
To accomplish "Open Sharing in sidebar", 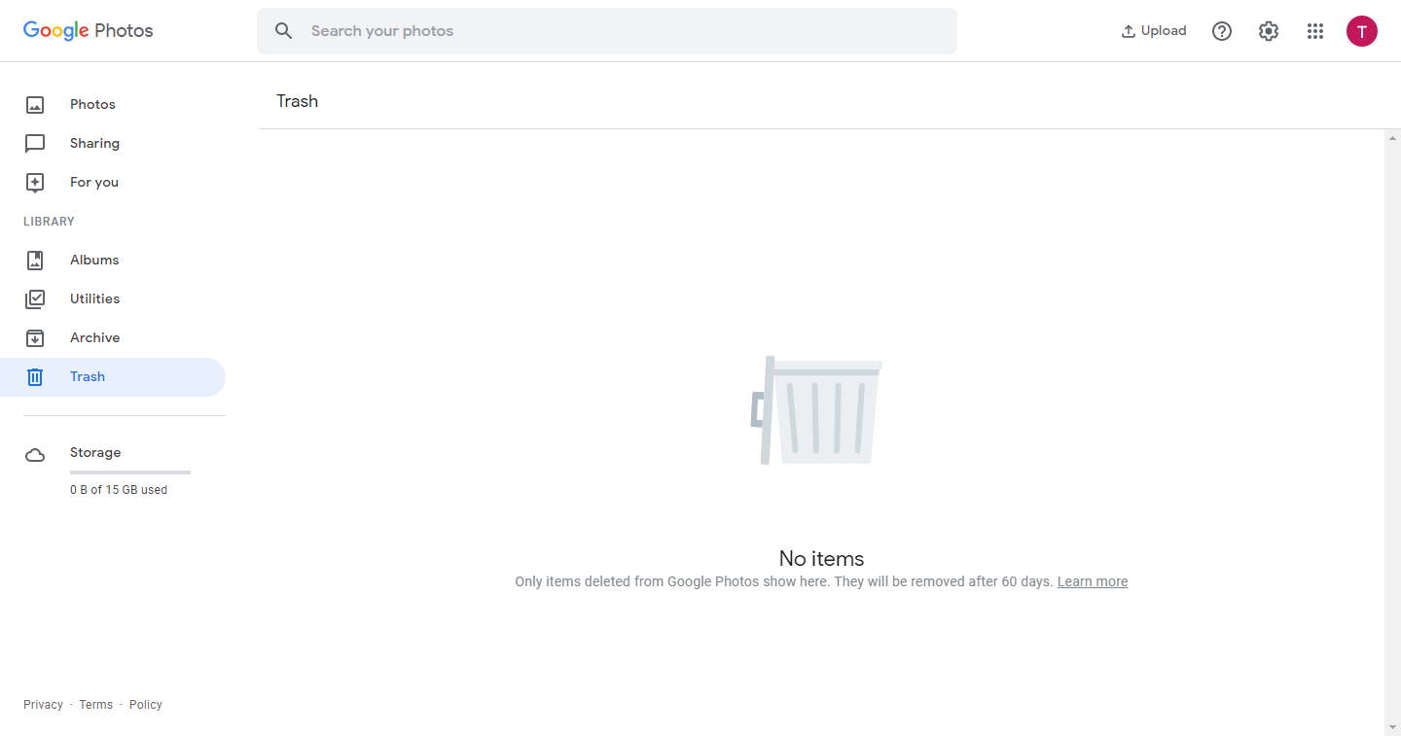I will coord(94,143).
